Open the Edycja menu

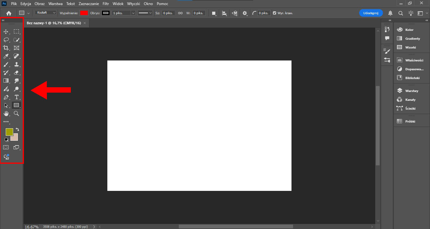[25, 4]
